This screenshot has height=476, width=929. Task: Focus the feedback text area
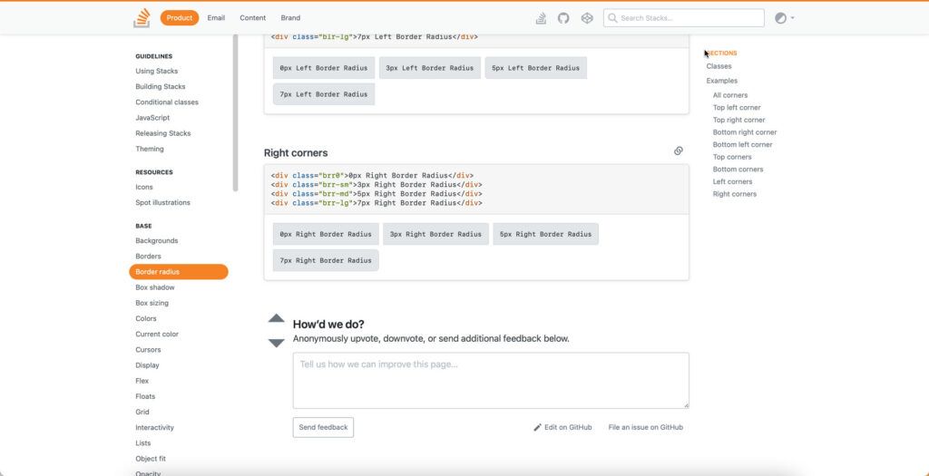tap(490, 380)
